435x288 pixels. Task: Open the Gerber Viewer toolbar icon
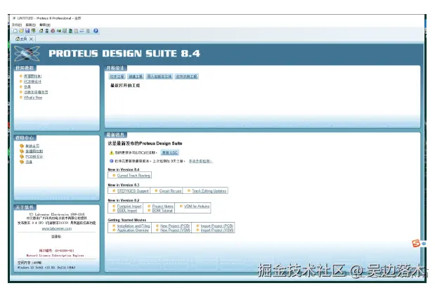coord(65,31)
